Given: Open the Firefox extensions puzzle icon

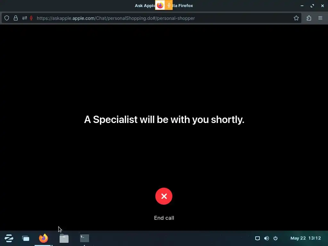Looking at the screenshot, I should tap(309, 18).
